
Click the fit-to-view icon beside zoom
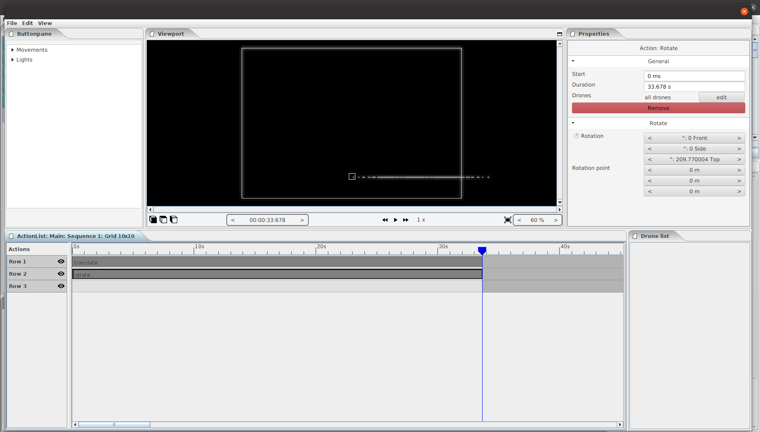click(x=508, y=220)
